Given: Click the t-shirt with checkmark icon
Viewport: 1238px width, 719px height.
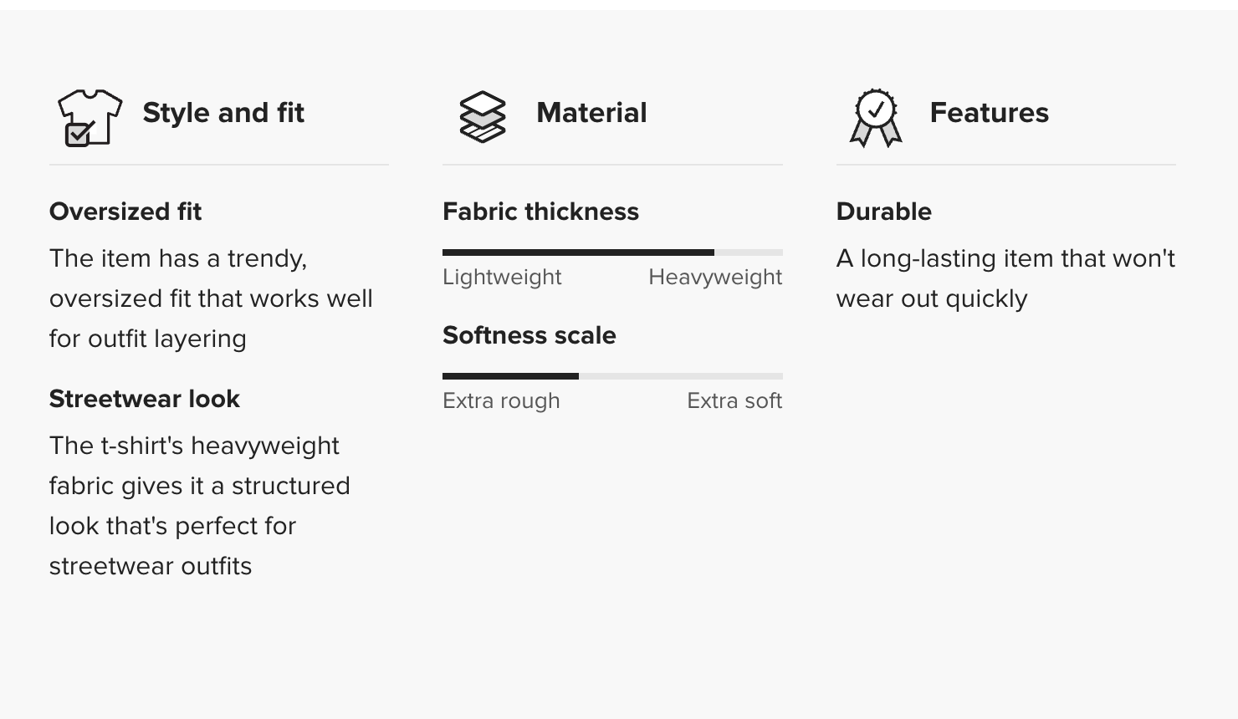Looking at the screenshot, I should tap(89, 117).
